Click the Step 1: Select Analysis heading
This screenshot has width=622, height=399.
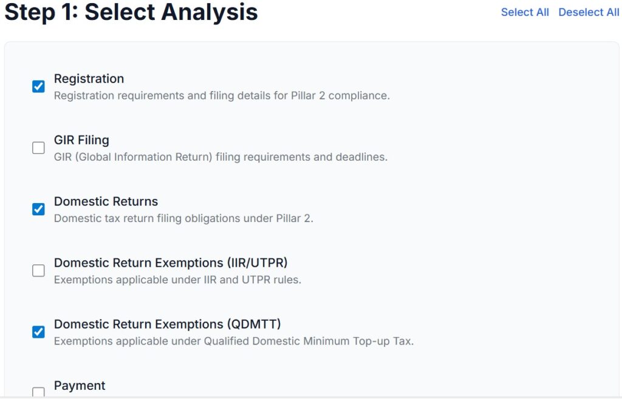coord(131,12)
